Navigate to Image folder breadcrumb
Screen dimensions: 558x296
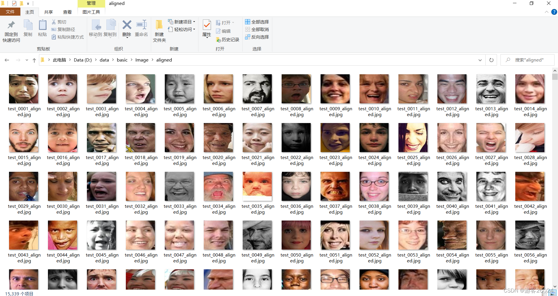click(142, 60)
